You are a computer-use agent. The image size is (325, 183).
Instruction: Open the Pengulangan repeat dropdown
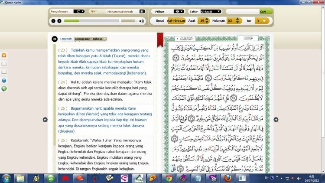(79, 11)
